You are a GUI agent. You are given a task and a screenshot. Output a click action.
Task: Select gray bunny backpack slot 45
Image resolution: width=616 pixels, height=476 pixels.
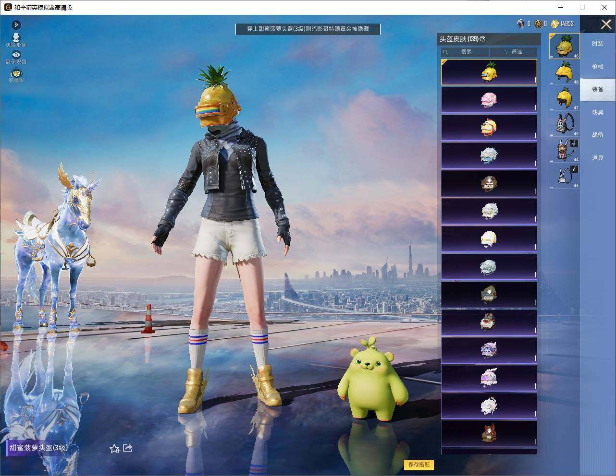(x=565, y=124)
